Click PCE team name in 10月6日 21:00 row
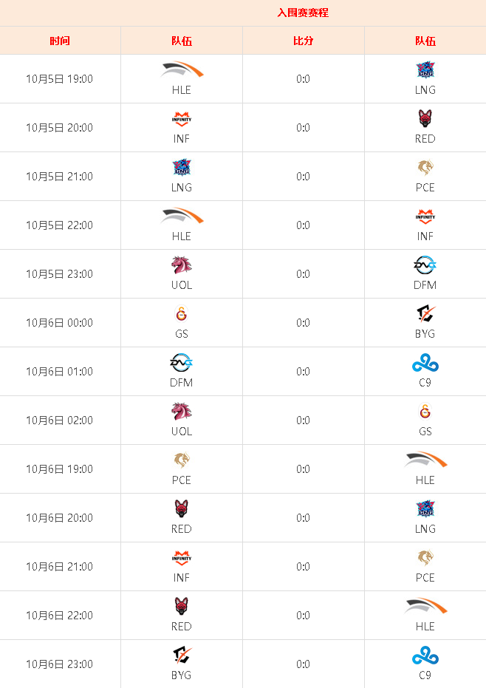Viewport: 486px width, 688px height. [x=425, y=577]
